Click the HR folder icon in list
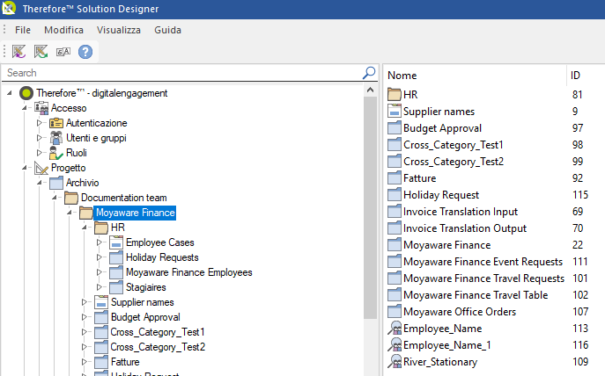The image size is (605, 376). point(395,94)
